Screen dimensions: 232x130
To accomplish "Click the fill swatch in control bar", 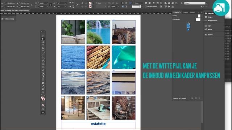I will click(90, 3).
